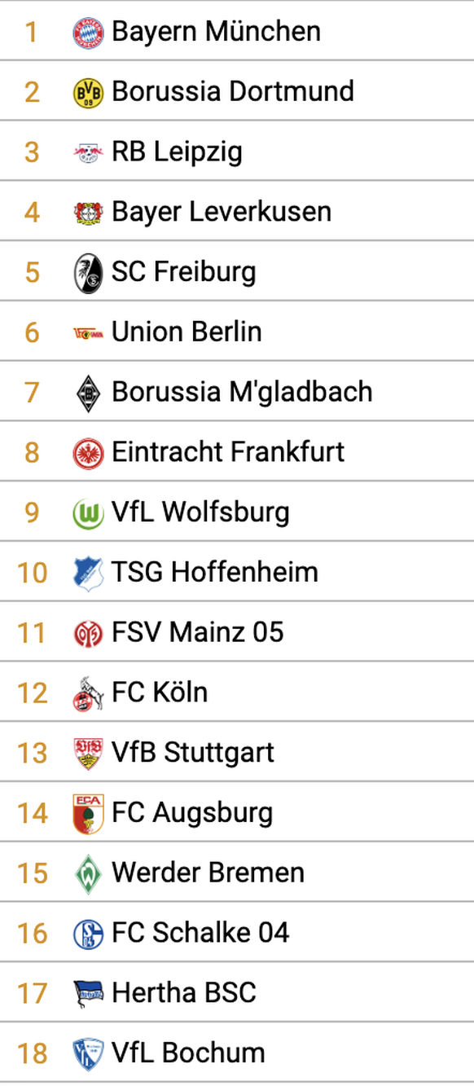The width and height of the screenshot is (474, 1086).
Task: Click the Borussia Dortmund BVB logo
Action: pyautogui.click(x=88, y=93)
